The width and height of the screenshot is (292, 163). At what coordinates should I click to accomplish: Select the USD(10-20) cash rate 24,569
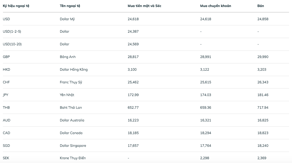click(x=133, y=44)
